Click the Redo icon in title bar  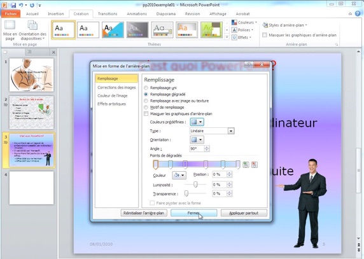pyautogui.click(x=32, y=5)
